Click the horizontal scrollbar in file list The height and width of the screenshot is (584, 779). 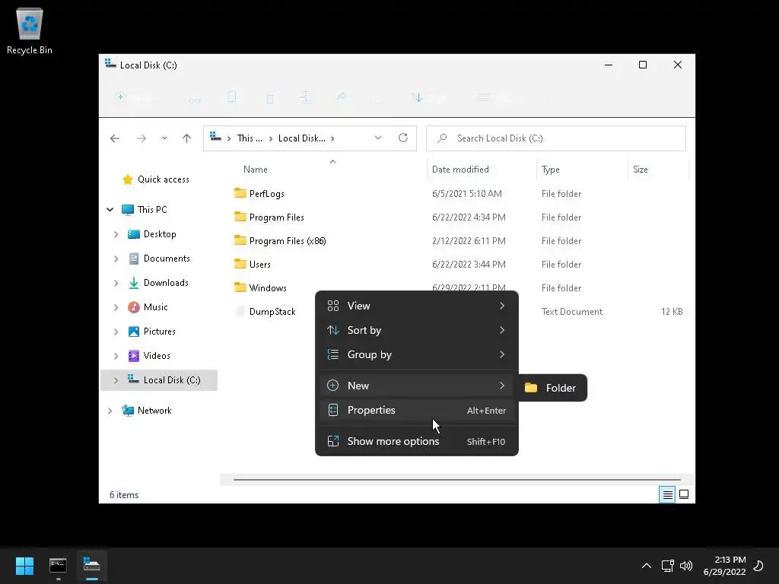tap(457, 480)
